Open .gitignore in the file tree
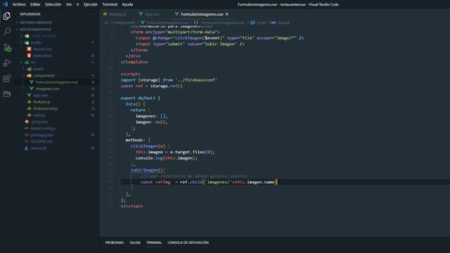450x253 pixels. click(39, 122)
